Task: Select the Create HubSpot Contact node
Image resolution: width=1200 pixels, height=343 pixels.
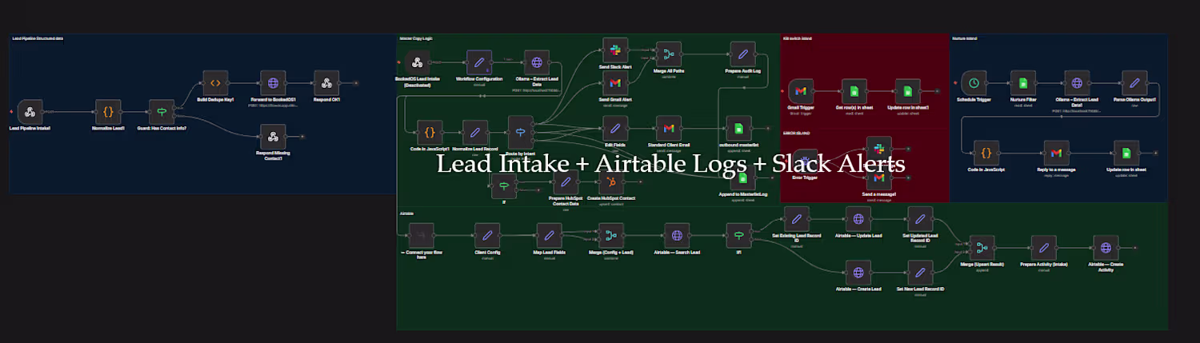Action: click(610, 182)
